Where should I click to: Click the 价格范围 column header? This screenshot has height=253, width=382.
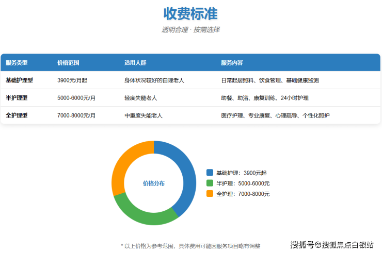(68, 63)
